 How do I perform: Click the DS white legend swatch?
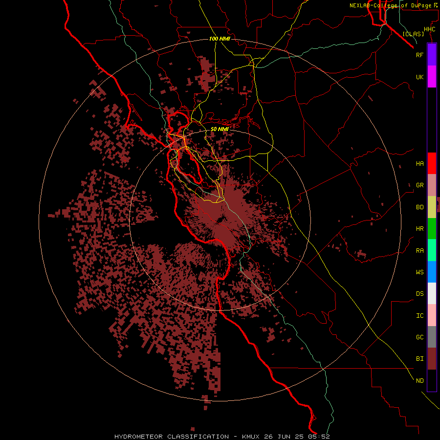(432, 293)
